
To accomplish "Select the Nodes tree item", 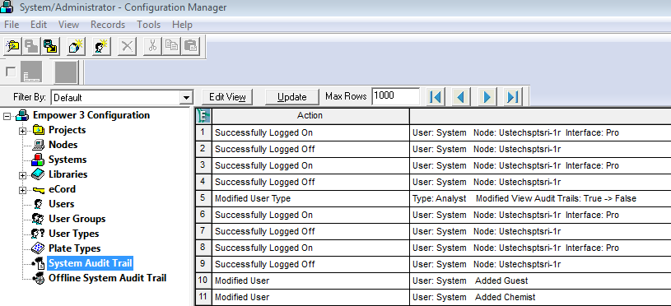I will (63, 145).
